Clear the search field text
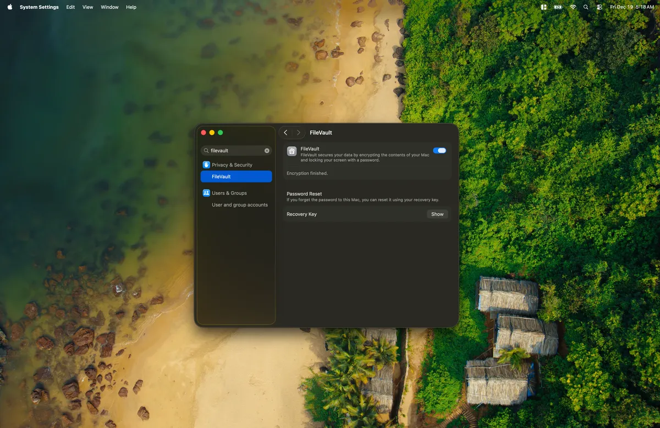 (x=267, y=151)
